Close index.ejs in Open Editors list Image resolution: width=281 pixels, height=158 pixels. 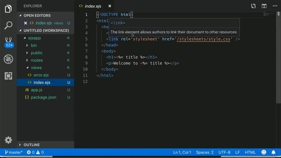[x=25, y=23]
